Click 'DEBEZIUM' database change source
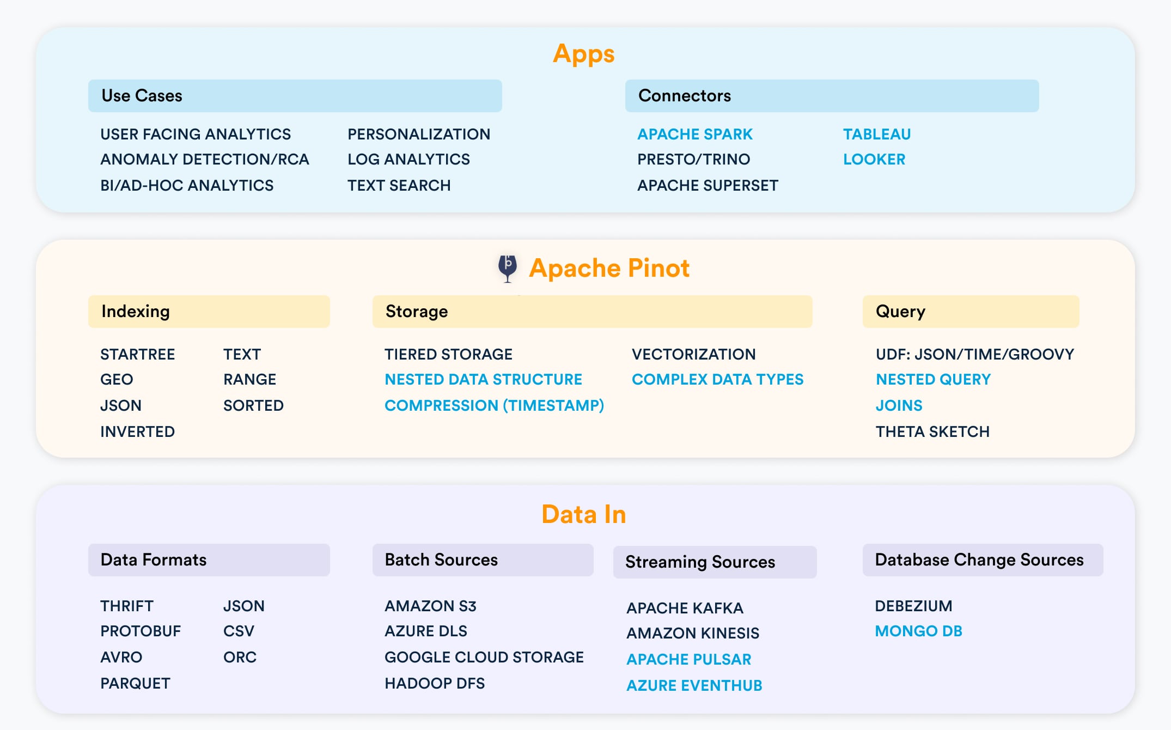The image size is (1171, 730). [x=913, y=606]
